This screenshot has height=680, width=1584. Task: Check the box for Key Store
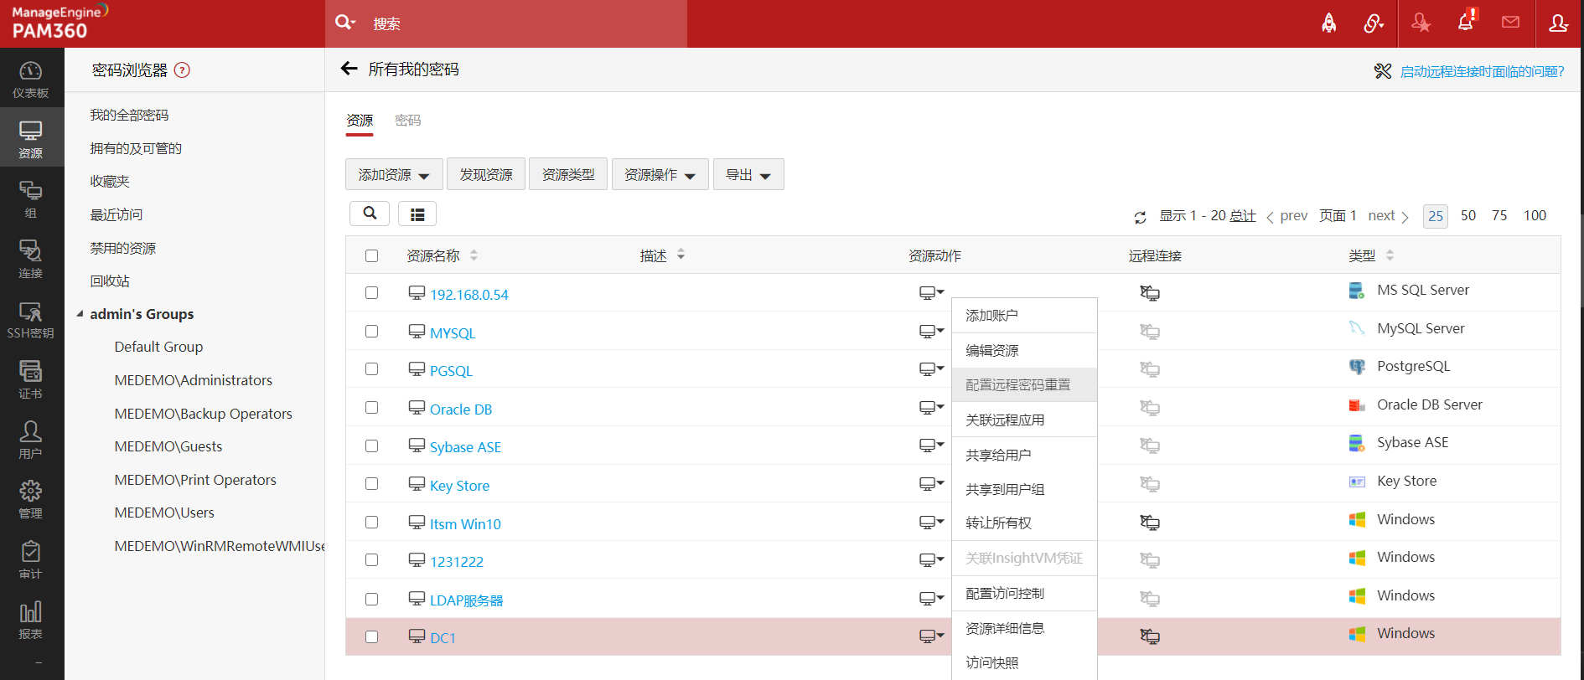372,484
